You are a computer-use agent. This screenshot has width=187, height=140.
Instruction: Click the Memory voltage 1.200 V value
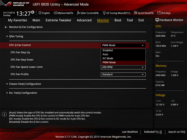coord(174,75)
